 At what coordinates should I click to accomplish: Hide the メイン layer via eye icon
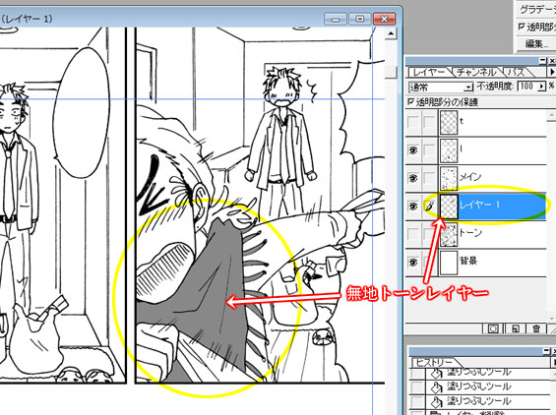413,178
